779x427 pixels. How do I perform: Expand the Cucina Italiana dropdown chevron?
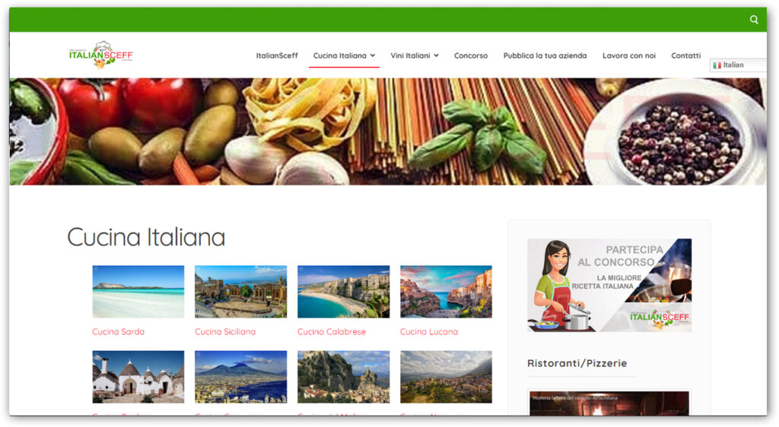pyautogui.click(x=373, y=55)
